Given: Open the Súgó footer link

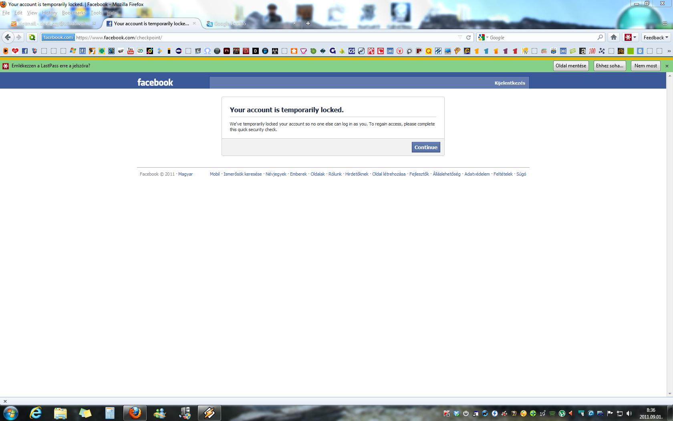Looking at the screenshot, I should click(521, 174).
